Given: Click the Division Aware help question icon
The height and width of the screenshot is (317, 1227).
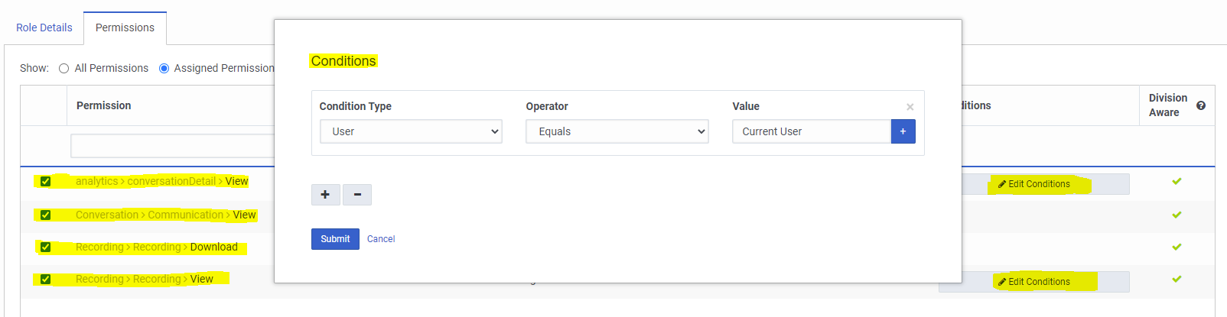Looking at the screenshot, I should [1200, 105].
